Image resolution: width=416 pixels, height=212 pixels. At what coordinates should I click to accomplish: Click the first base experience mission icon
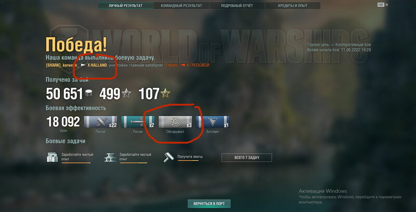coord(53,157)
